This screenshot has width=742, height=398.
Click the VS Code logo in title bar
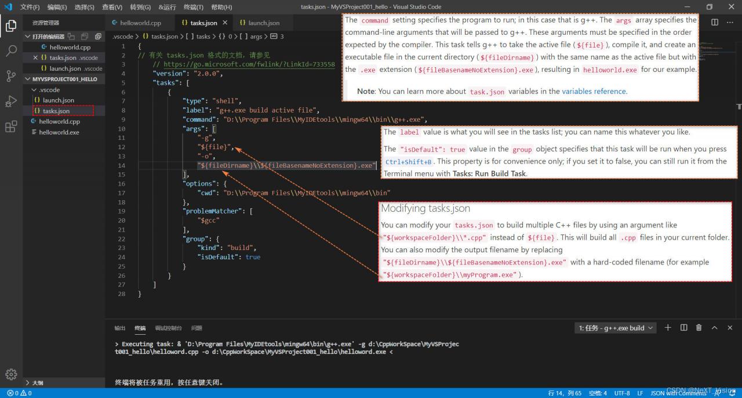[8, 7]
